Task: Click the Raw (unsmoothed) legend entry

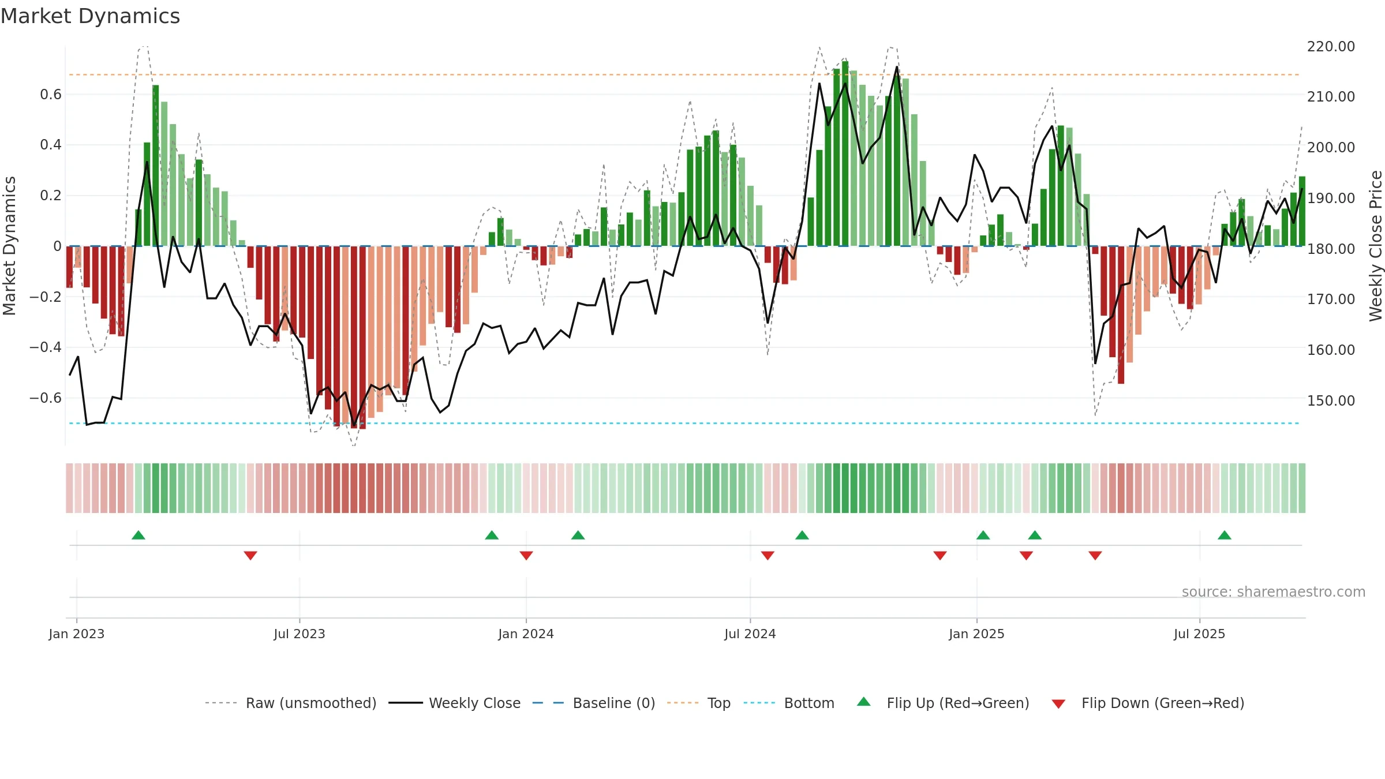Action: coord(291,703)
